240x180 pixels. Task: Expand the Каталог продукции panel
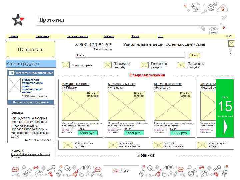click(31, 64)
